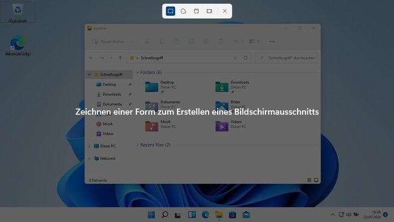Open Widgets on taskbar

(x=192, y=215)
